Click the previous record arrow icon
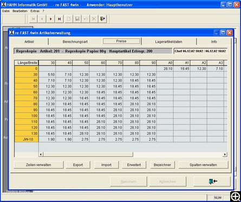The width and height of the screenshot is (241, 202). pyautogui.click(x=42, y=19)
